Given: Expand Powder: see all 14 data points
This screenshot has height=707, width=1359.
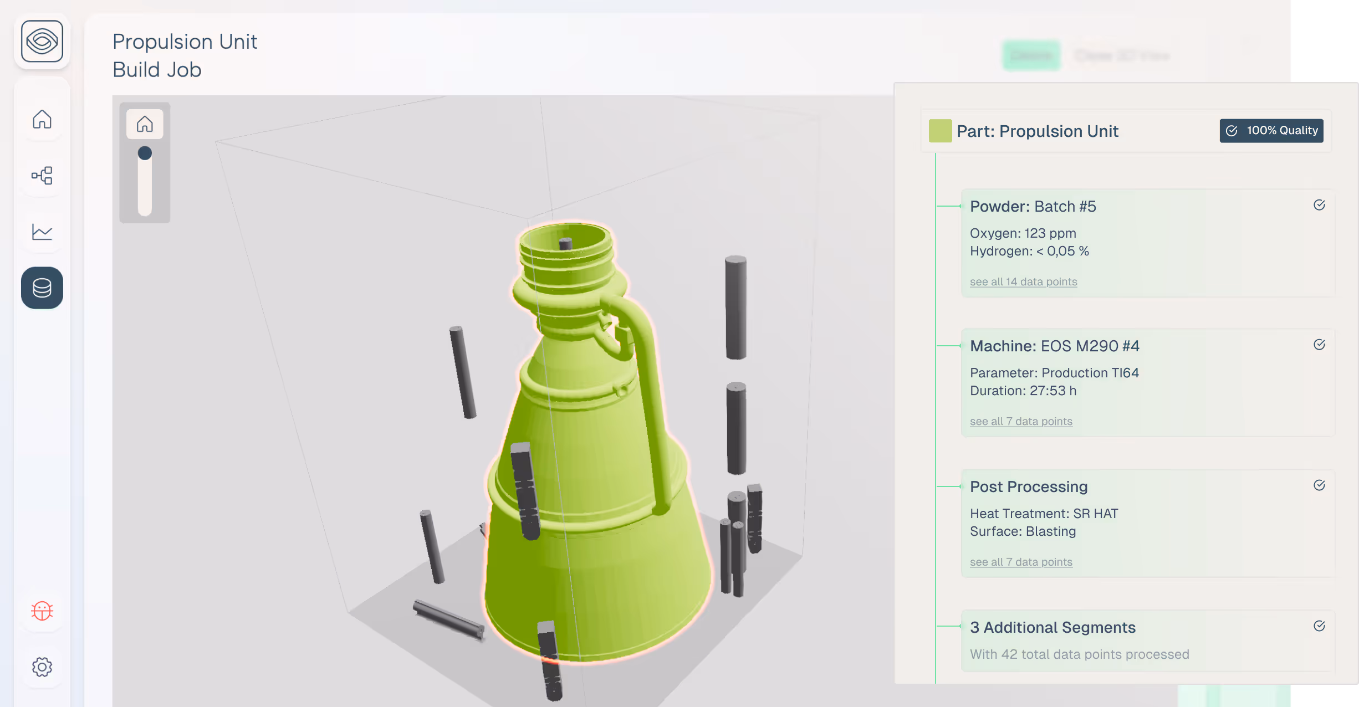Looking at the screenshot, I should coord(1023,282).
